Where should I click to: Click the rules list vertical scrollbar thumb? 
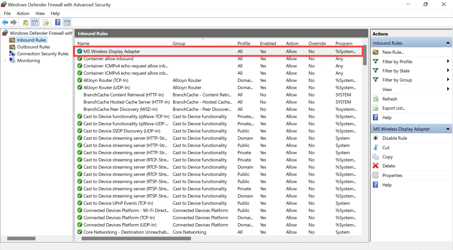(365, 55)
